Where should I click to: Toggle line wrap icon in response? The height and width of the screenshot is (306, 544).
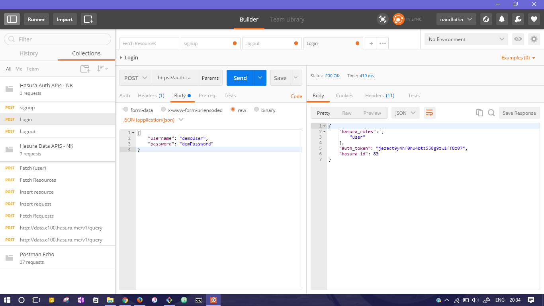pos(429,113)
